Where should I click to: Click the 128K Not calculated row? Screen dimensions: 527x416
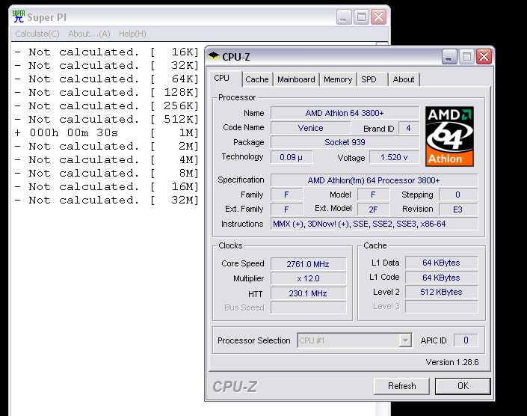pyautogui.click(x=107, y=93)
